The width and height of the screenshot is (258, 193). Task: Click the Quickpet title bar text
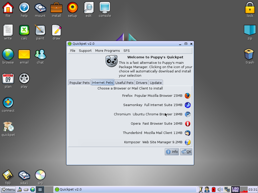point(83,44)
